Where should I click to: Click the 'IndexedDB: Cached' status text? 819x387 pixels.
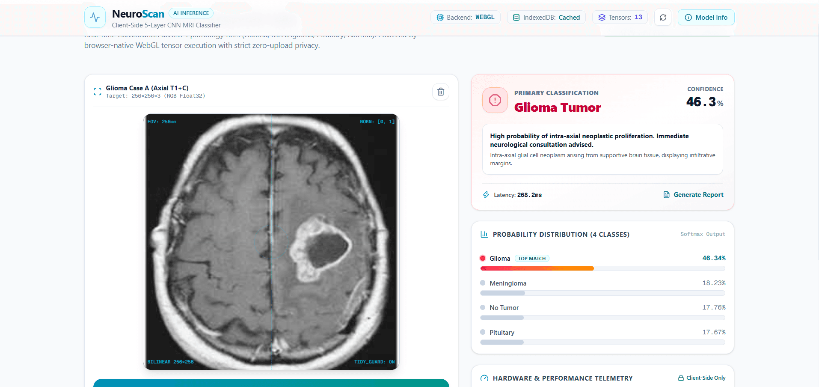pos(552,18)
